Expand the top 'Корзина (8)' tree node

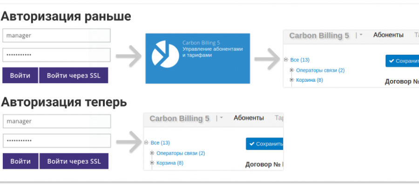coord(292,80)
